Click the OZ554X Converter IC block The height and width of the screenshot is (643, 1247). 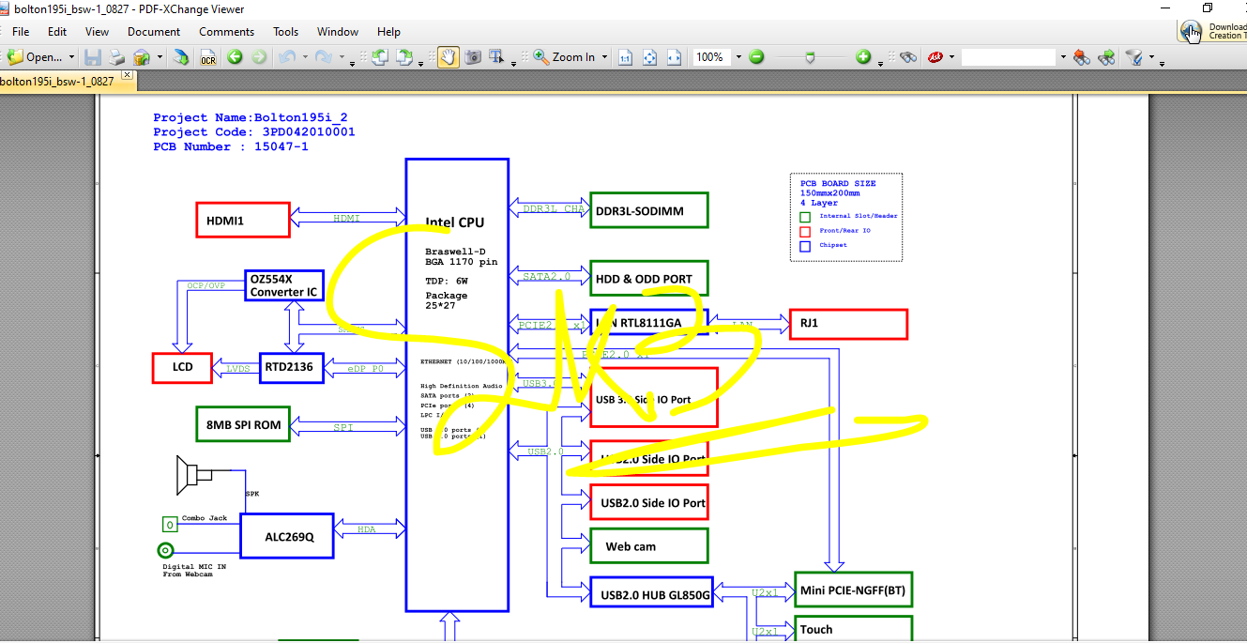coord(284,285)
